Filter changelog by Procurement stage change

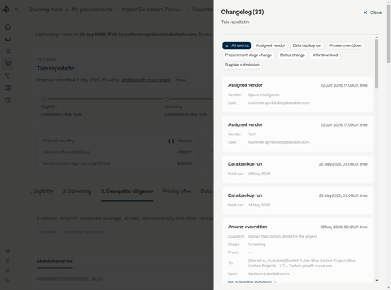249,55
